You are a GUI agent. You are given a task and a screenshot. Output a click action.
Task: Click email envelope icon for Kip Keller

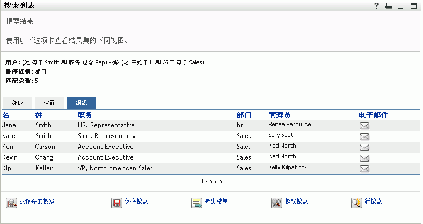tap(364, 169)
